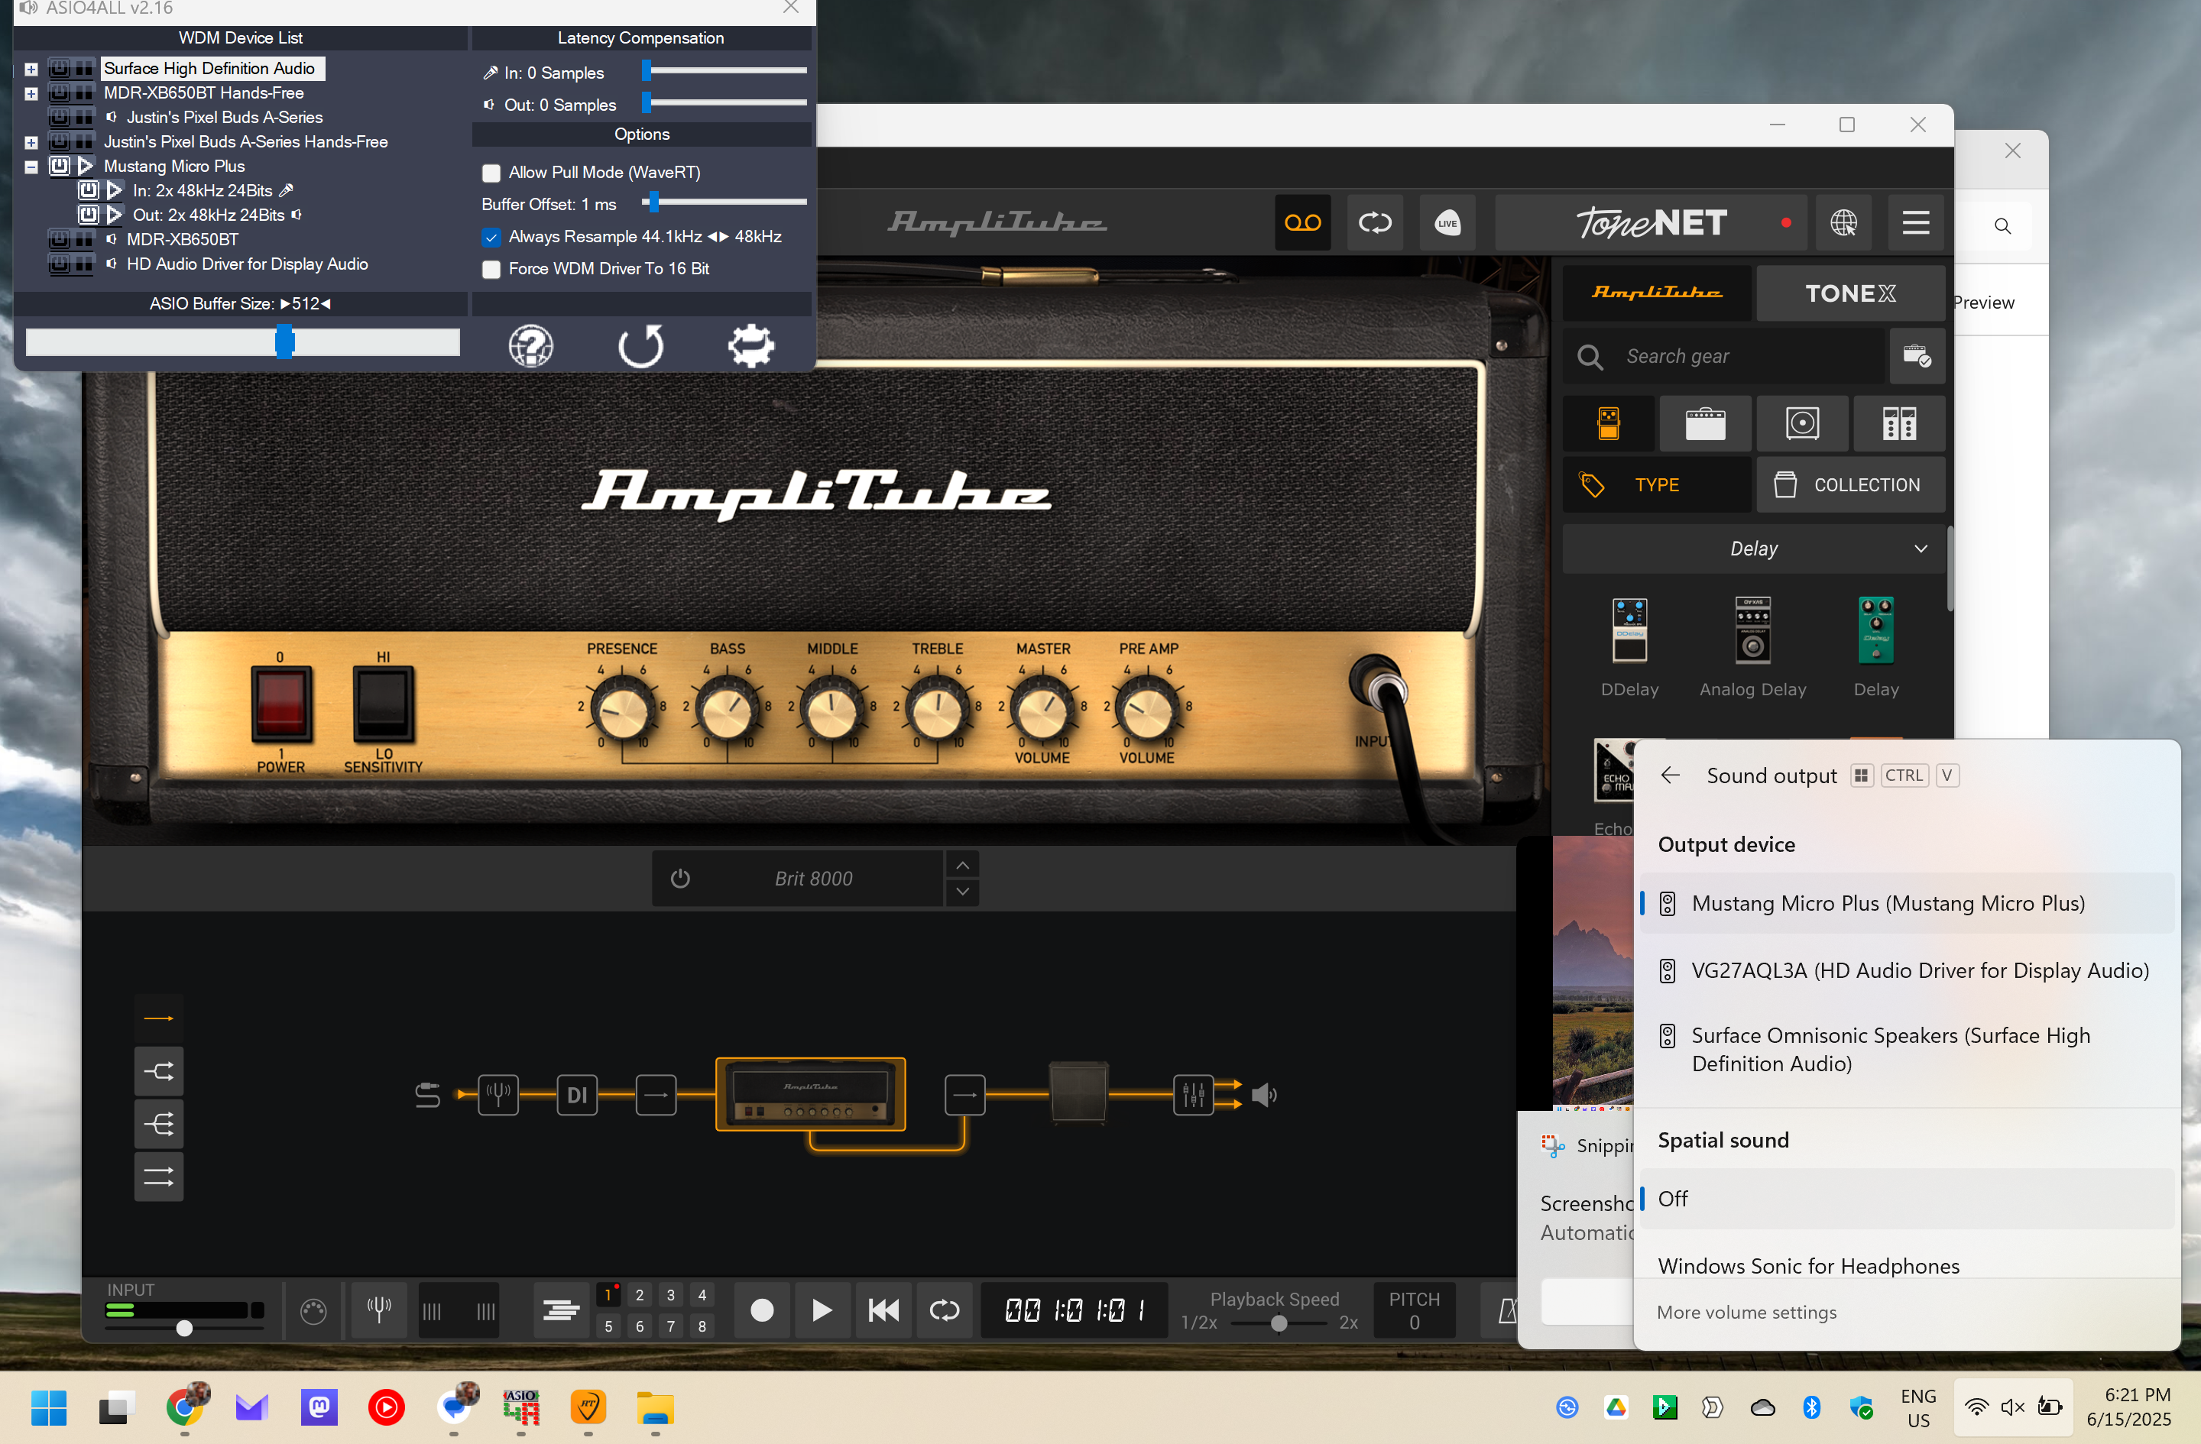Open the AmpliTube hamburger menu

(1915, 222)
